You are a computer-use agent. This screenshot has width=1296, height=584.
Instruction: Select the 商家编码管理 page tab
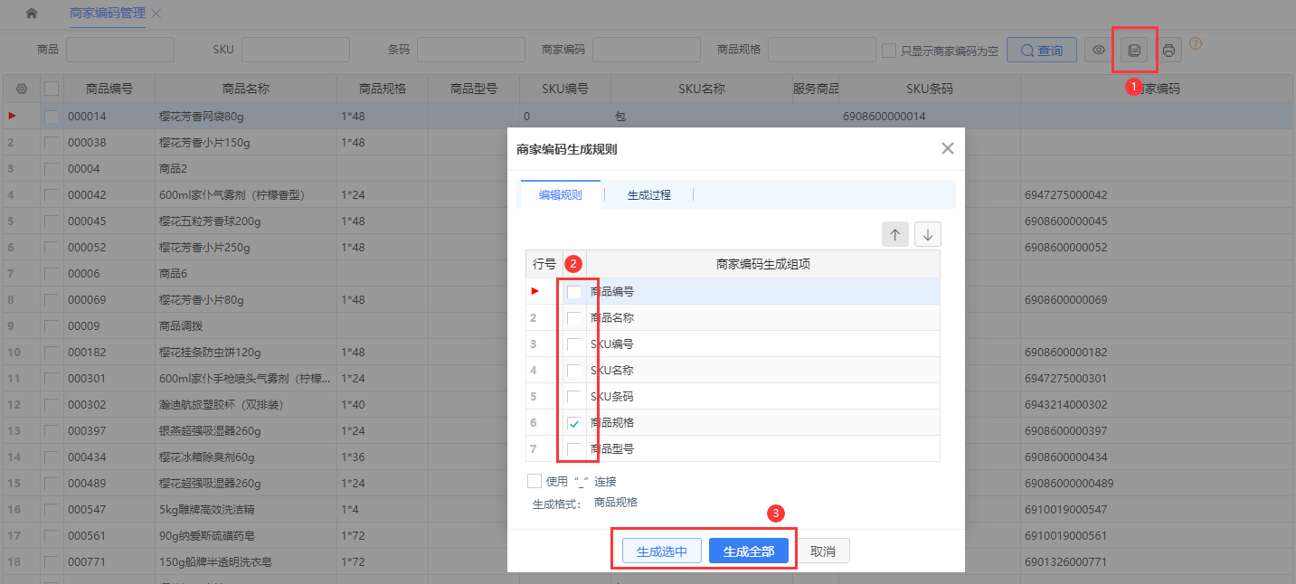108,14
